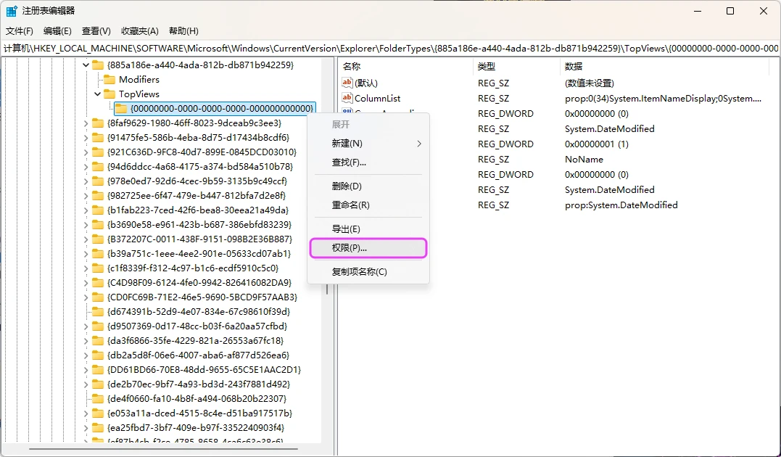The width and height of the screenshot is (781, 457).
Task: Click the TopViews folder icon
Action: coord(109,94)
